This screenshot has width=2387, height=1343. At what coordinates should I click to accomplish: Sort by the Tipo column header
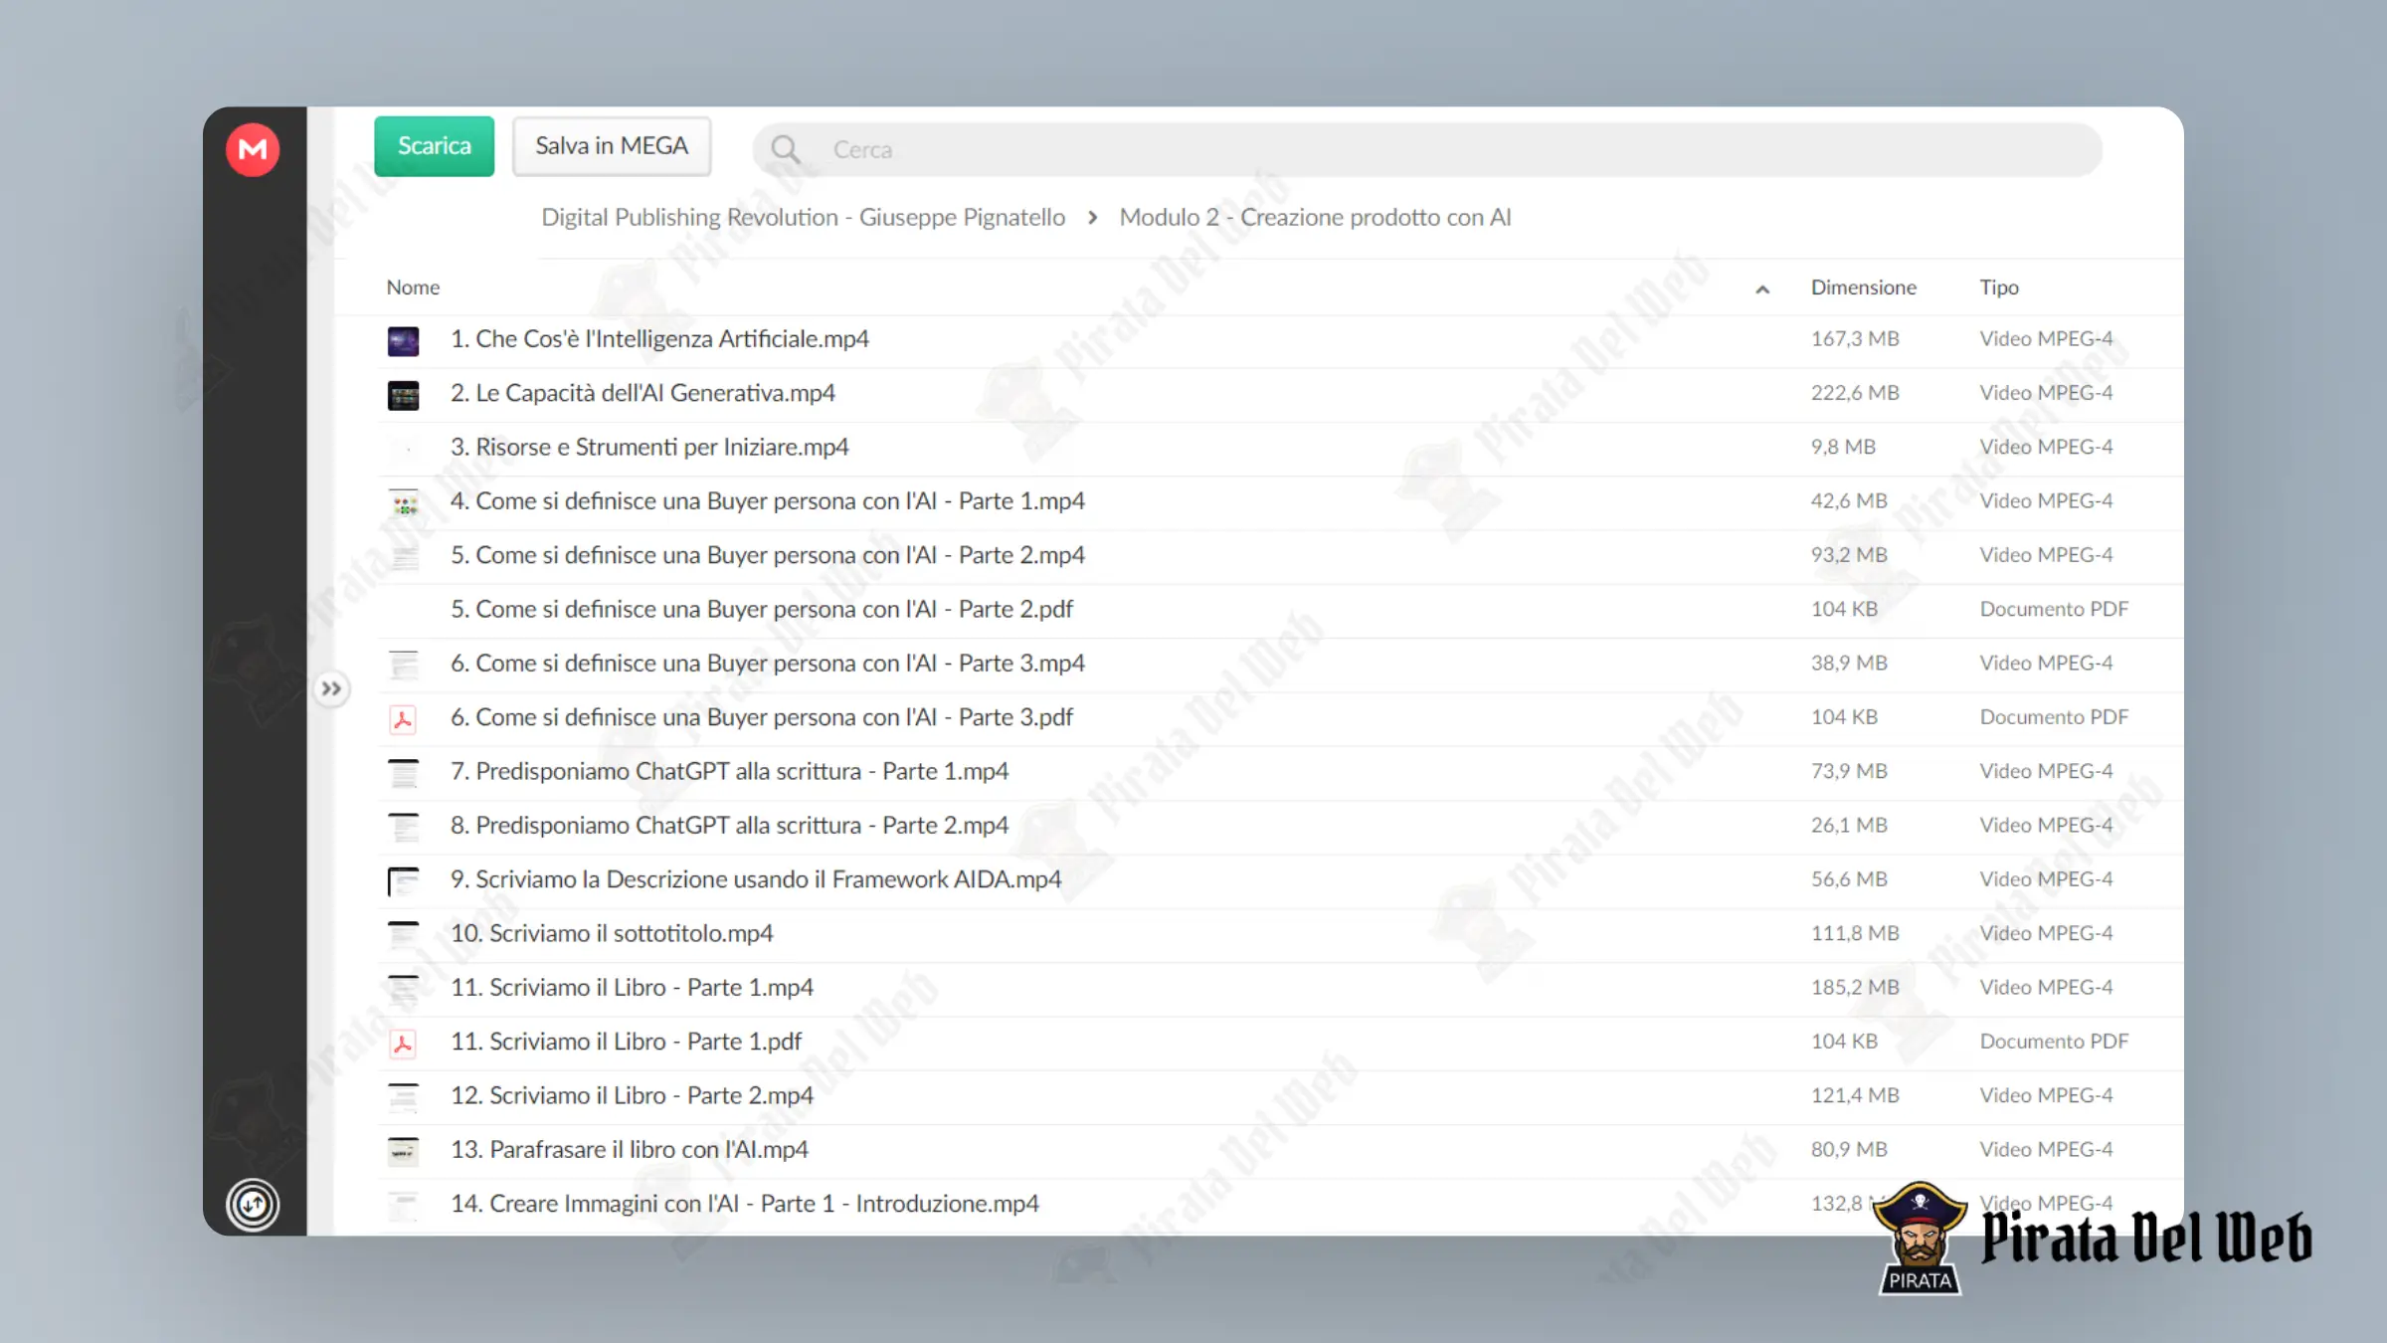click(1998, 288)
